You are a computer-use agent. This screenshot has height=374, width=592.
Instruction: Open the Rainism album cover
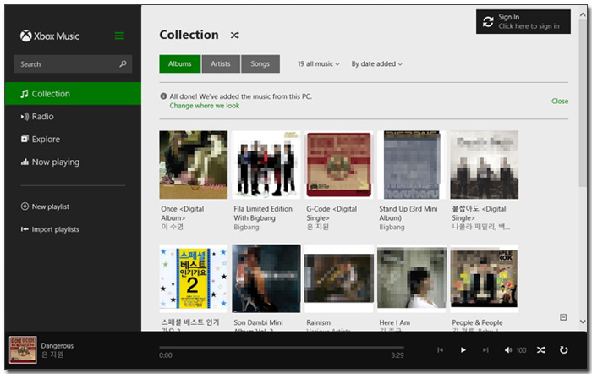point(339,278)
